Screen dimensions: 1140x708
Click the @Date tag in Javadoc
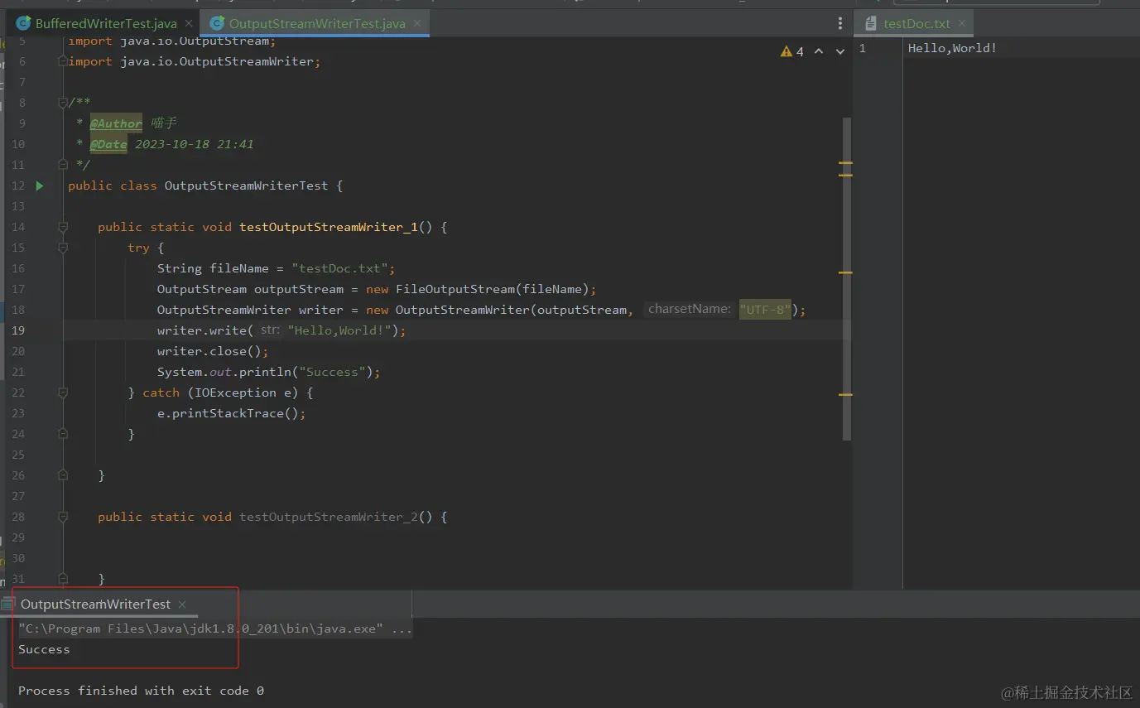pos(108,144)
